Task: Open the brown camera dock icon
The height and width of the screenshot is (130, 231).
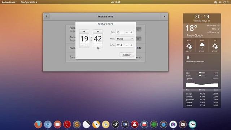Action: [x=183, y=124]
